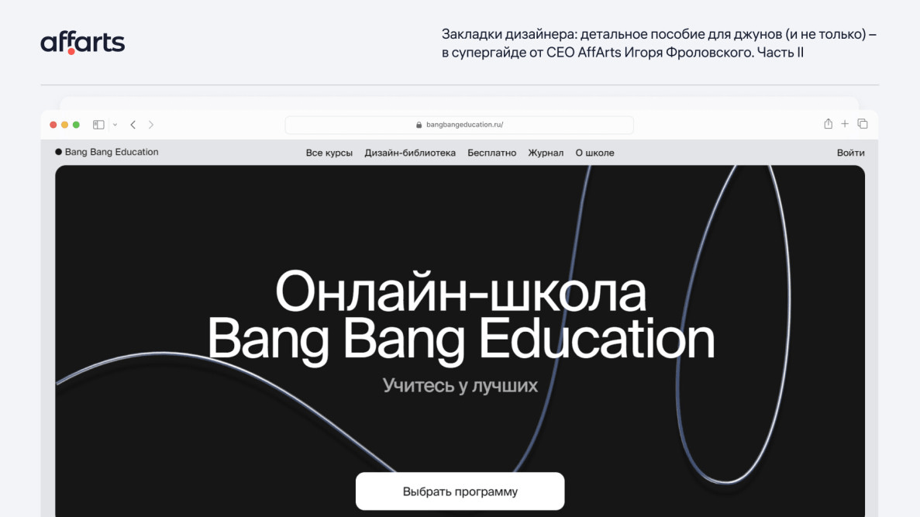The image size is (920, 517).
Task: Open the Дизайн-библиотека menu item
Action: pyautogui.click(x=410, y=153)
